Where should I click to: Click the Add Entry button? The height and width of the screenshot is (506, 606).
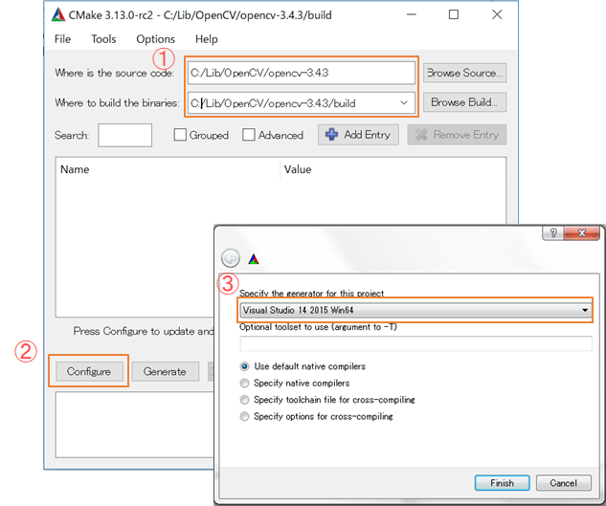pos(358,135)
